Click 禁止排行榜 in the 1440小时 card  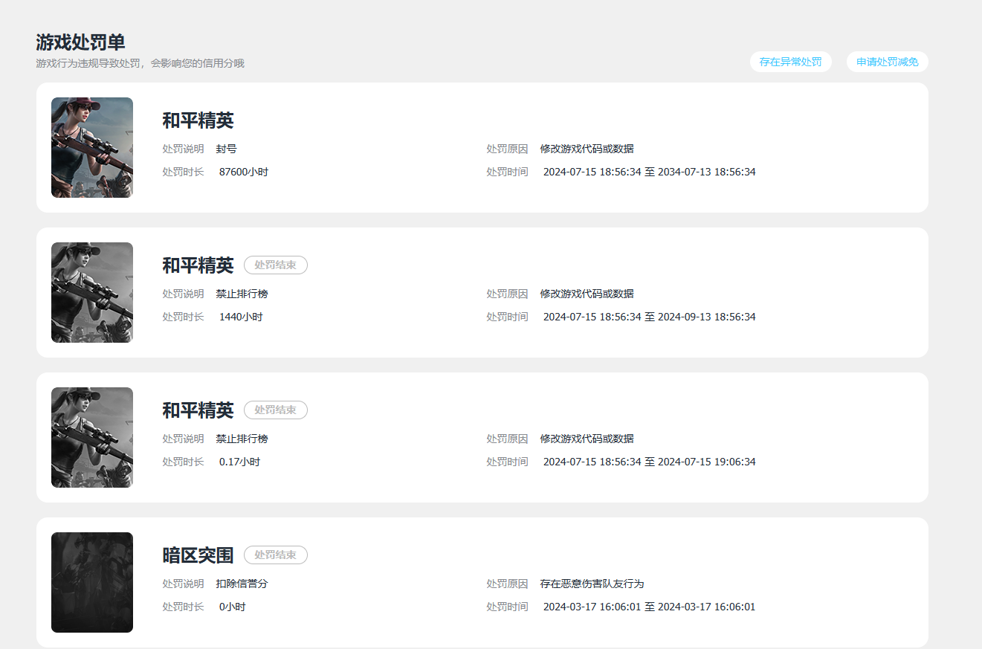(242, 294)
